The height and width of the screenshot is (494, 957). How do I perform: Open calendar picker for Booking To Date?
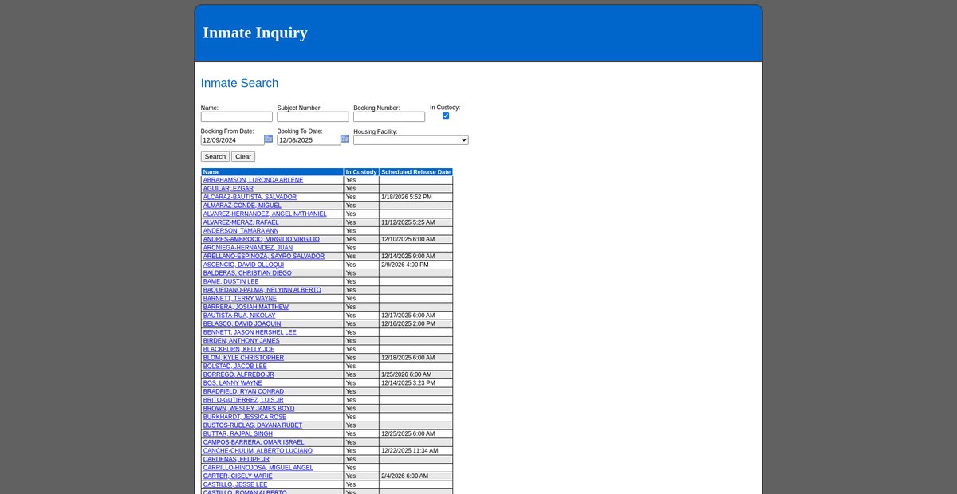point(345,139)
